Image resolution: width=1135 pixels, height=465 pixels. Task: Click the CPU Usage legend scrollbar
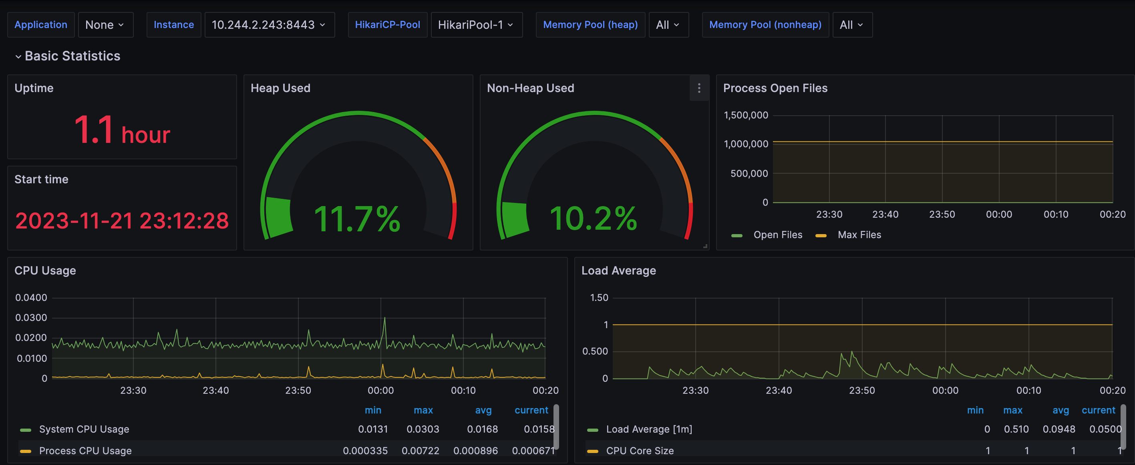pyautogui.click(x=556, y=427)
